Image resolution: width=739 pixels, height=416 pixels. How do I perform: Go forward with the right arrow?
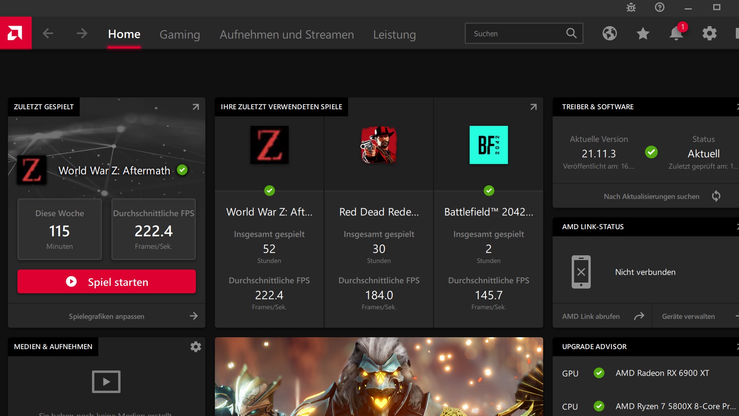click(82, 33)
